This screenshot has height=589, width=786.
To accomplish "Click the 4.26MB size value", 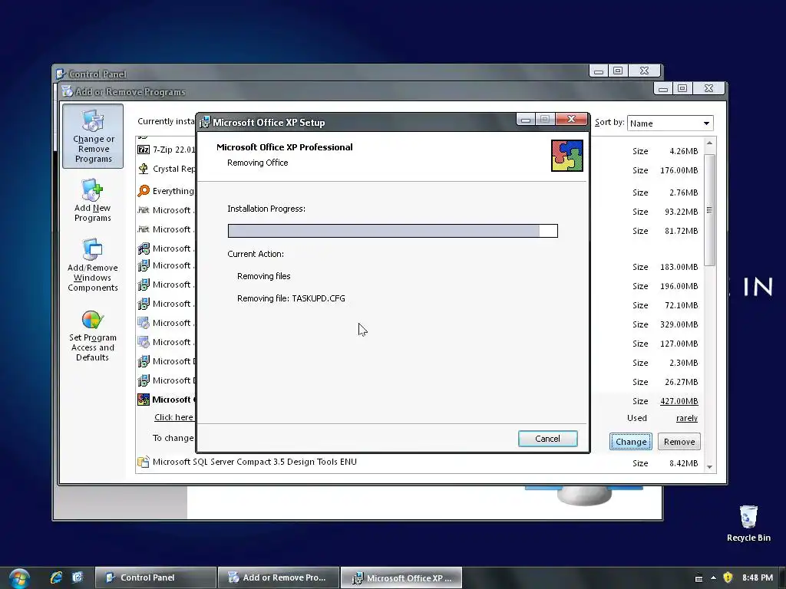I will click(x=684, y=151).
